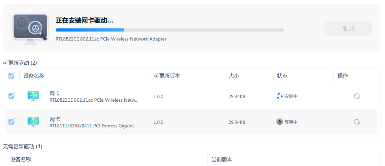This screenshot has width=385, height=166.
Task: Click the 可更新版本 column header
Action: pos(167,76)
